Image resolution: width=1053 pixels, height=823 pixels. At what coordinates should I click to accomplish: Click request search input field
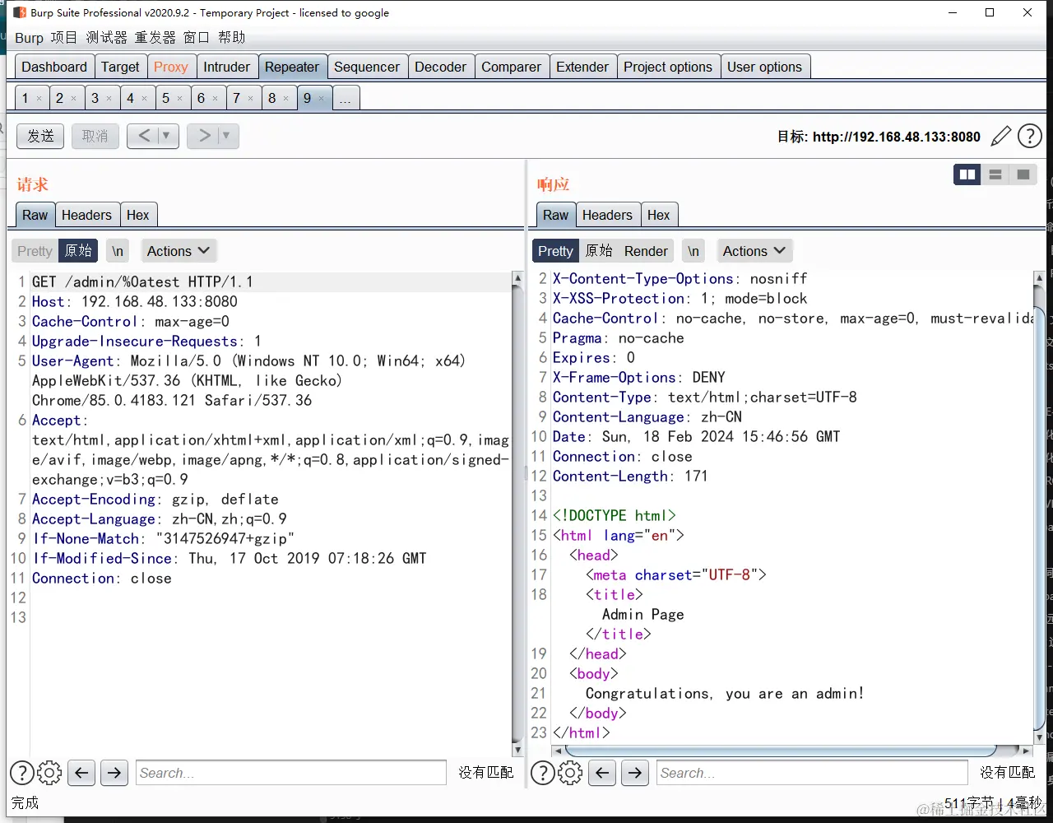pos(291,773)
